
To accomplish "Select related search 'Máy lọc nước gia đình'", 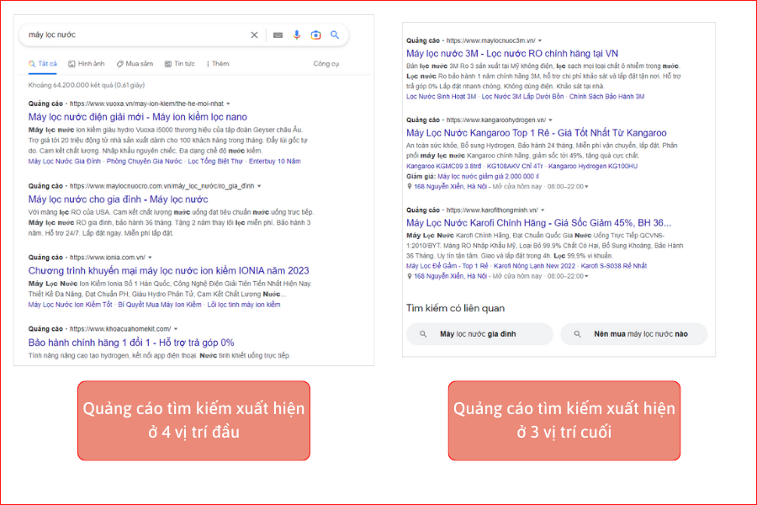I will (x=479, y=334).
